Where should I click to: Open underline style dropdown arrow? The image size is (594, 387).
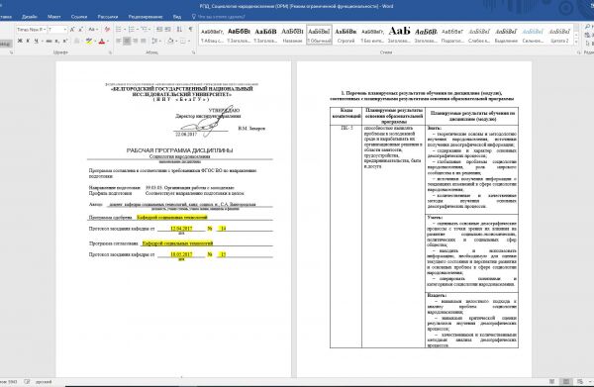[42, 41]
